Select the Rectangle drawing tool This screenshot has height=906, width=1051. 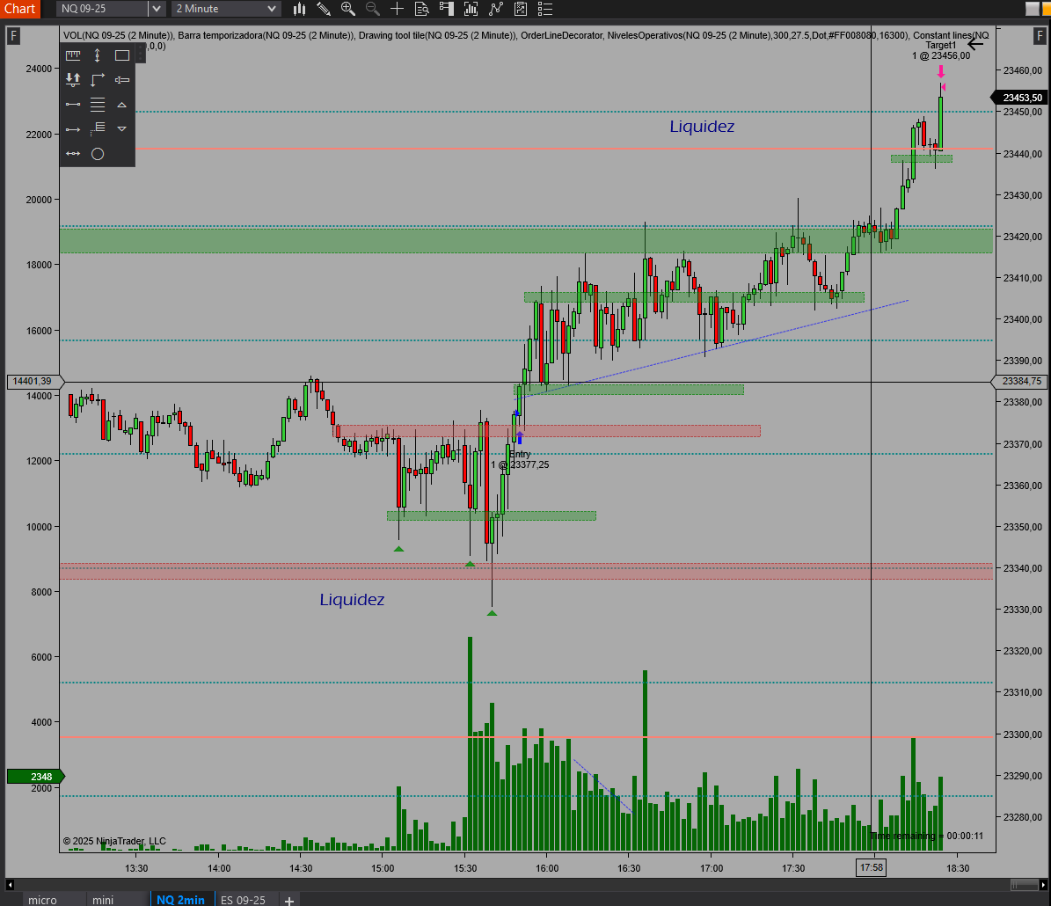click(x=122, y=55)
